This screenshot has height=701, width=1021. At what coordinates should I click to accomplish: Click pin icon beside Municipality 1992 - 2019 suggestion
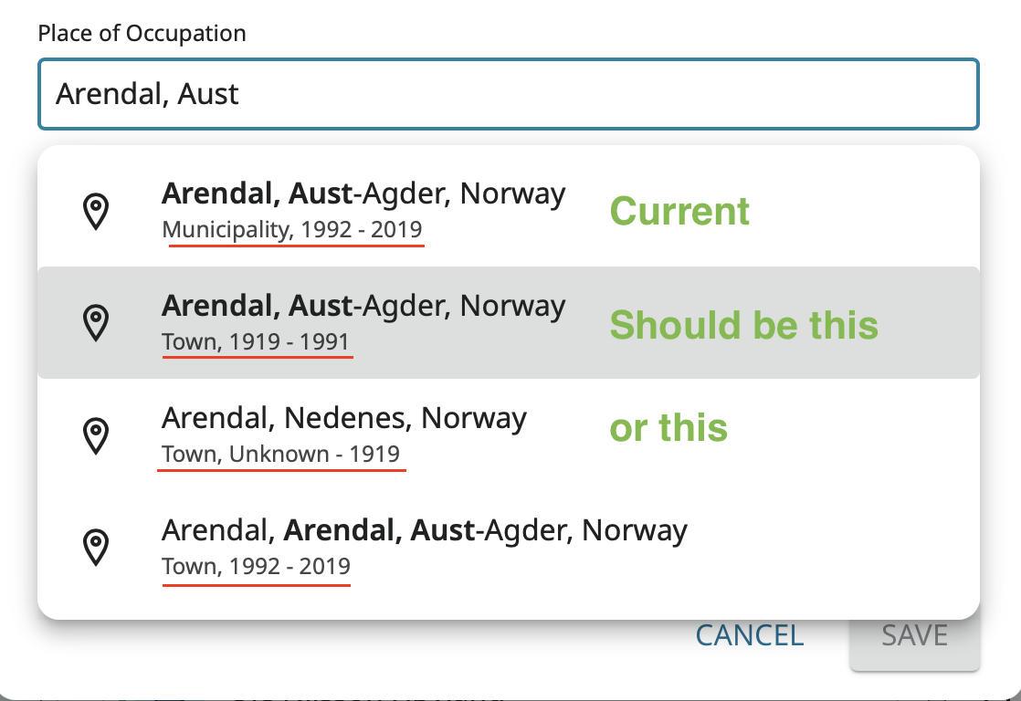click(96, 211)
